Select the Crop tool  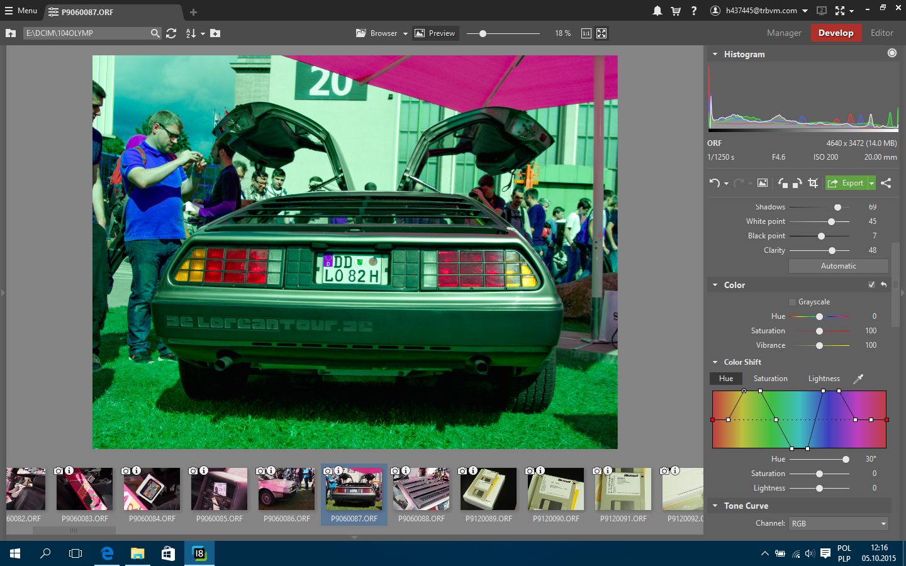pos(813,183)
